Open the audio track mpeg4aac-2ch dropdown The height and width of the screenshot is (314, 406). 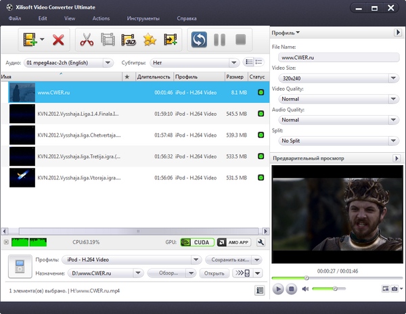click(x=68, y=62)
